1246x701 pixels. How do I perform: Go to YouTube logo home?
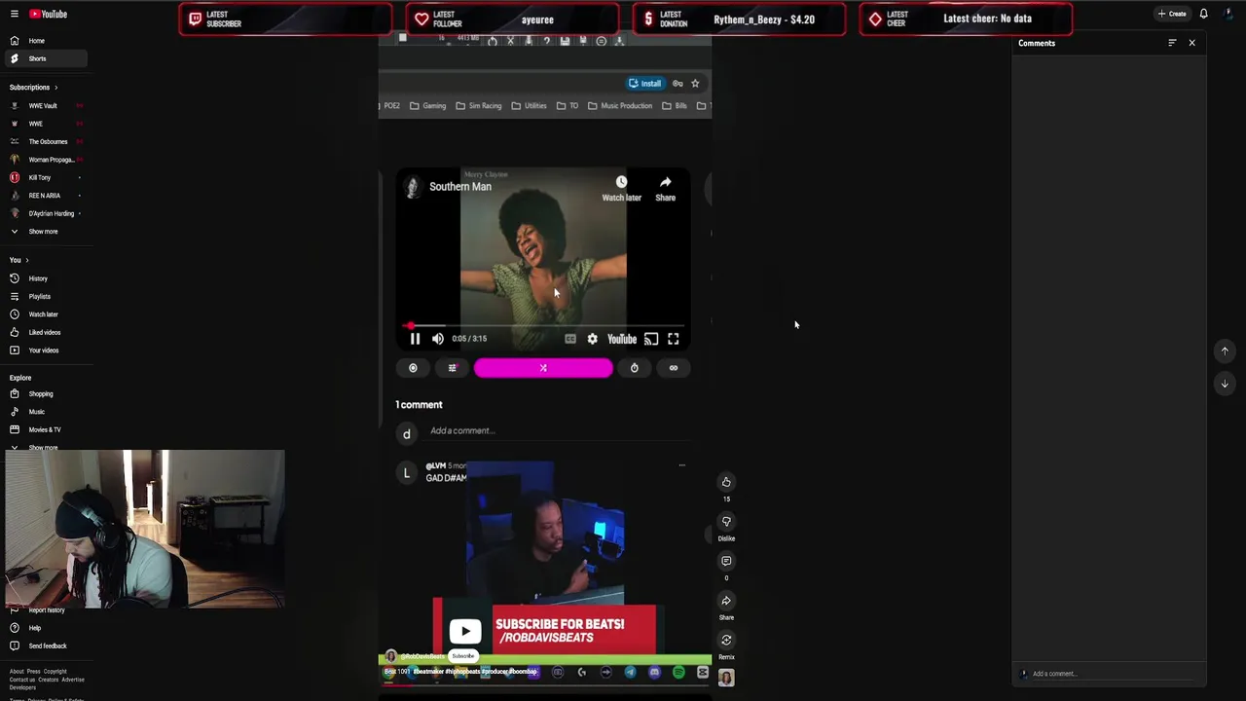[x=48, y=14]
